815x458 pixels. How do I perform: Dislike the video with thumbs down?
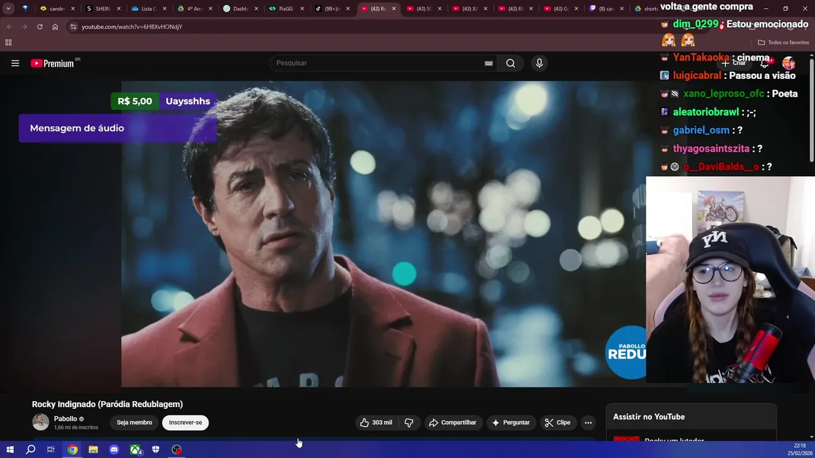(409, 422)
